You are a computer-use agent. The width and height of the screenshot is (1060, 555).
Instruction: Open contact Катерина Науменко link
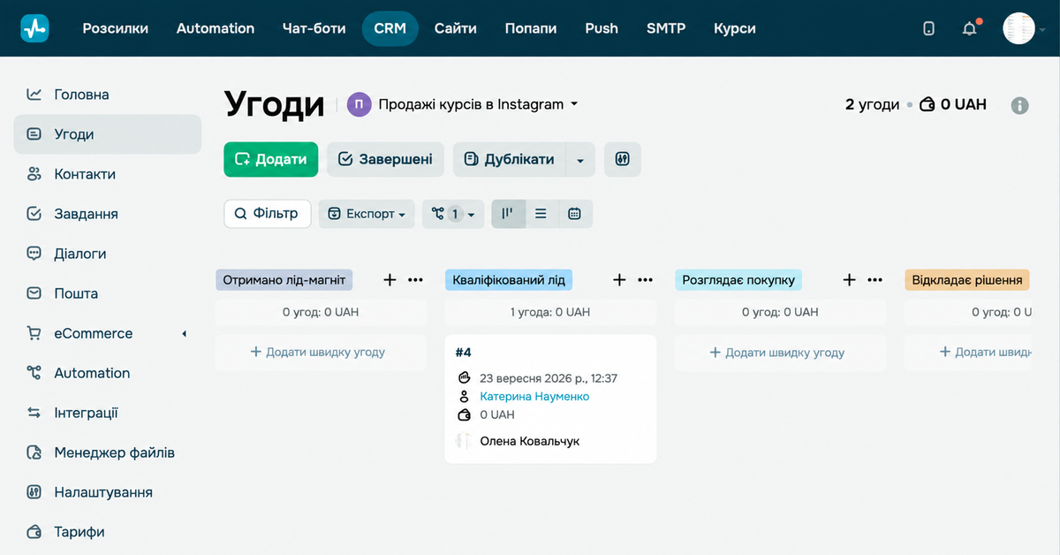534,397
